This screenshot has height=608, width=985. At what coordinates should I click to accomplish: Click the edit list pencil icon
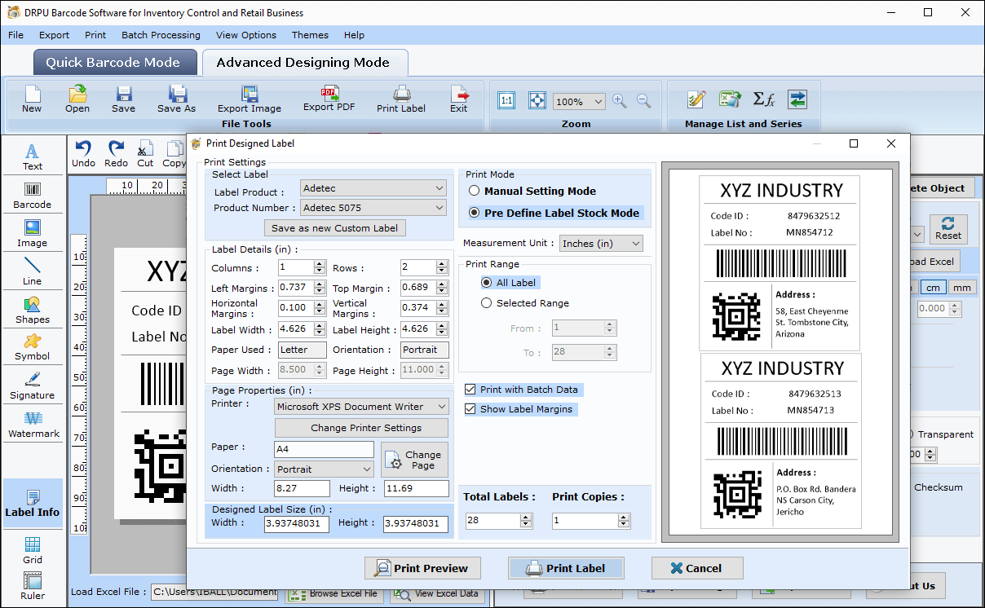click(x=696, y=99)
